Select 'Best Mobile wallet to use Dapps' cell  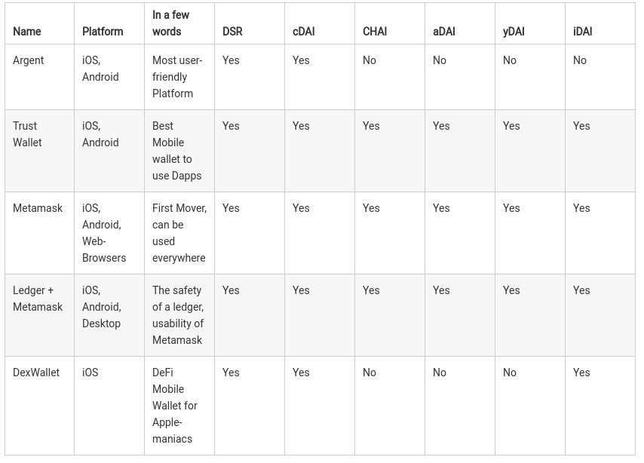pyautogui.click(x=177, y=151)
